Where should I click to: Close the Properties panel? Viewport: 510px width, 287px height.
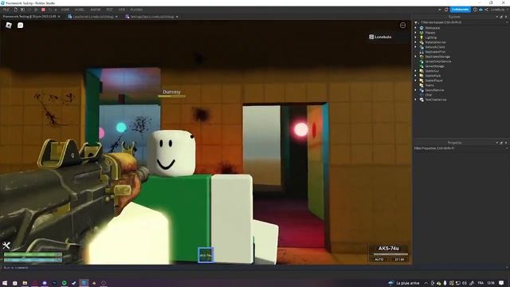(506, 143)
